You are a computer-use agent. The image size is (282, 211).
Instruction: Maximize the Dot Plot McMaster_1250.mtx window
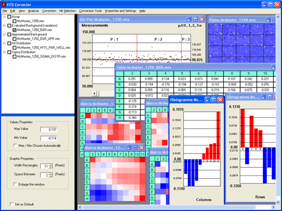coord(195,19)
